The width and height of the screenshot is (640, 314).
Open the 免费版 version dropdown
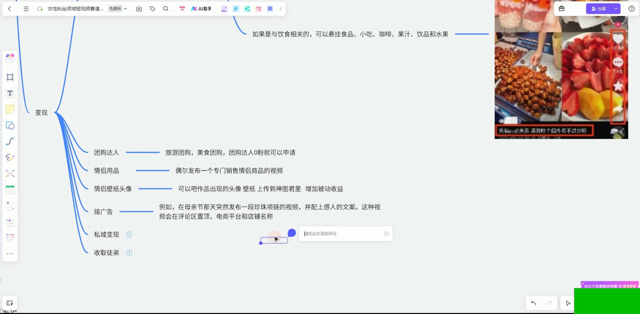pos(118,9)
